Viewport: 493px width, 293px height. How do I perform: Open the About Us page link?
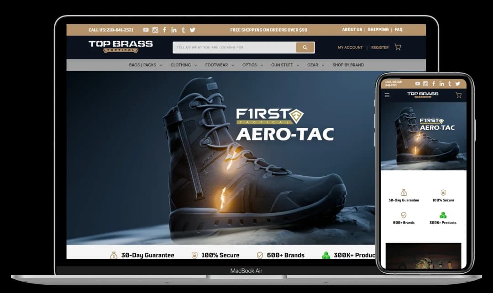click(x=352, y=30)
